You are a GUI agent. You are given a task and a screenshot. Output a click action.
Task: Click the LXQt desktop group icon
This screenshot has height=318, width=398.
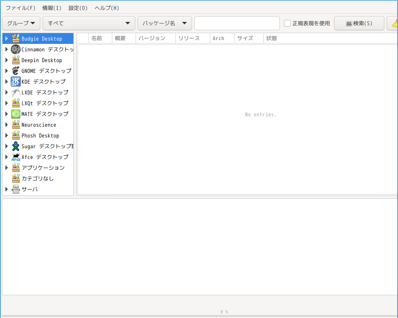tap(16, 103)
